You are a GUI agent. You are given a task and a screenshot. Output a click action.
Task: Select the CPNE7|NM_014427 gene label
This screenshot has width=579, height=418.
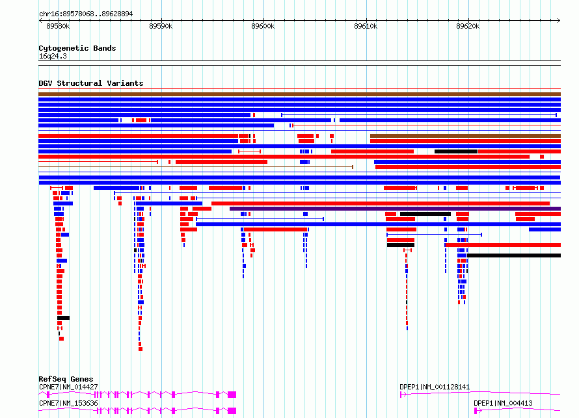coord(68,387)
